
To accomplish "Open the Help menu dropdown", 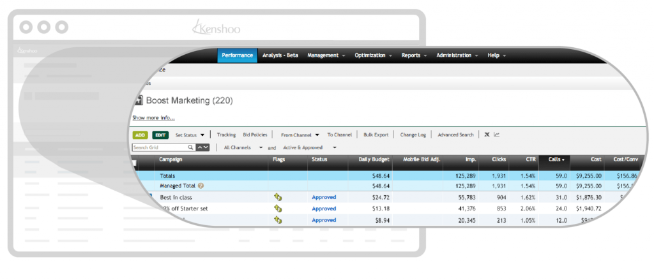I will (496, 55).
